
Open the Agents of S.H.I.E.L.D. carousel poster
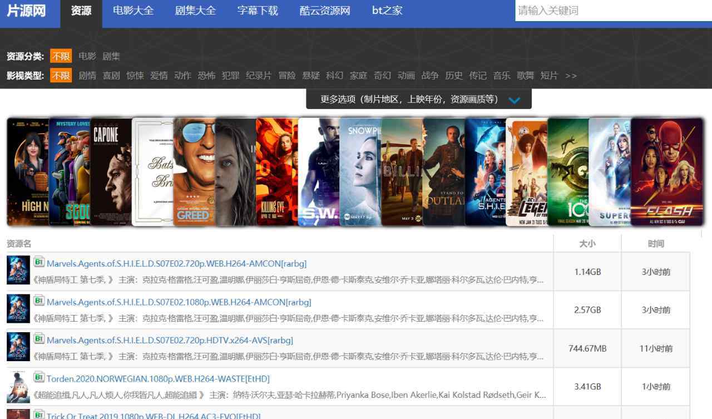[485, 172]
